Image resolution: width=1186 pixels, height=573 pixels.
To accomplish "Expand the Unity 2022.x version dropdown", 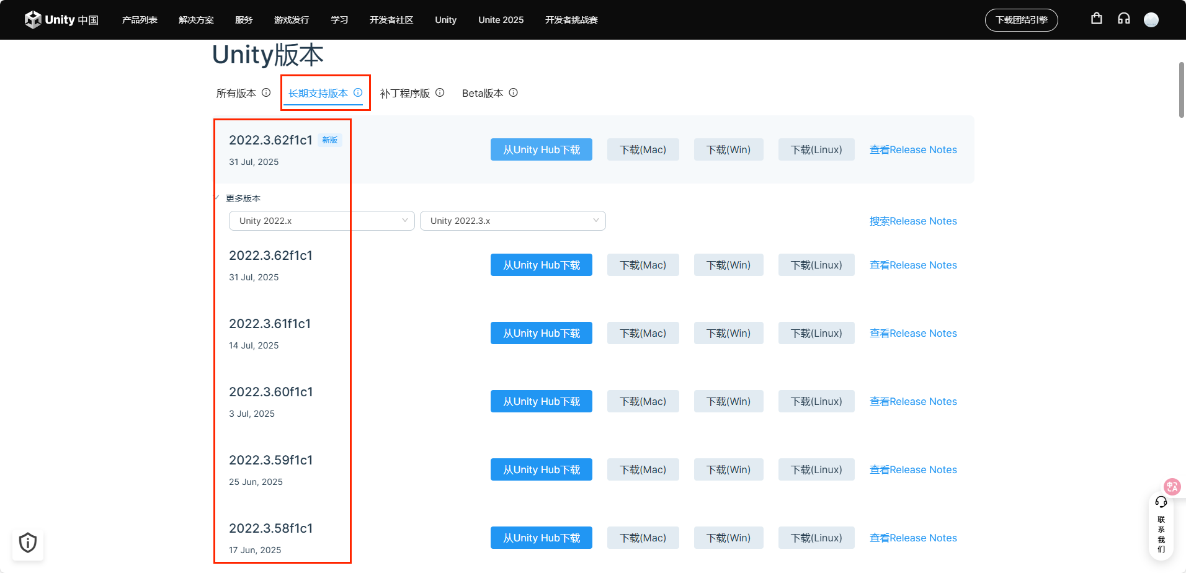I will [321, 221].
